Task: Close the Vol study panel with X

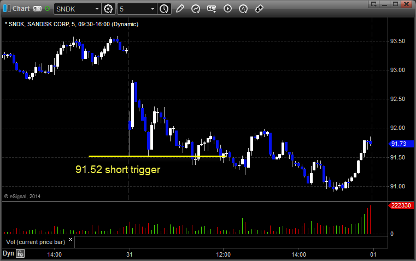Action: coord(71,240)
